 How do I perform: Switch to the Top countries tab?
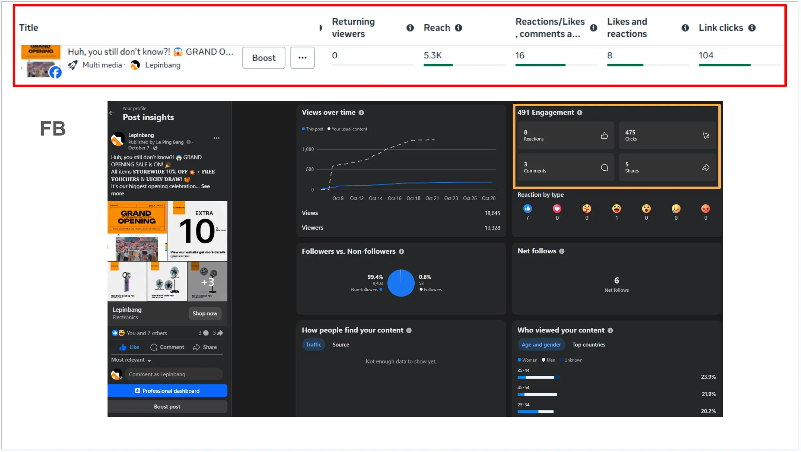pos(588,345)
